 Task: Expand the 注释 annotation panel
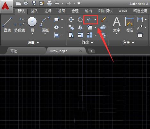(128, 43)
